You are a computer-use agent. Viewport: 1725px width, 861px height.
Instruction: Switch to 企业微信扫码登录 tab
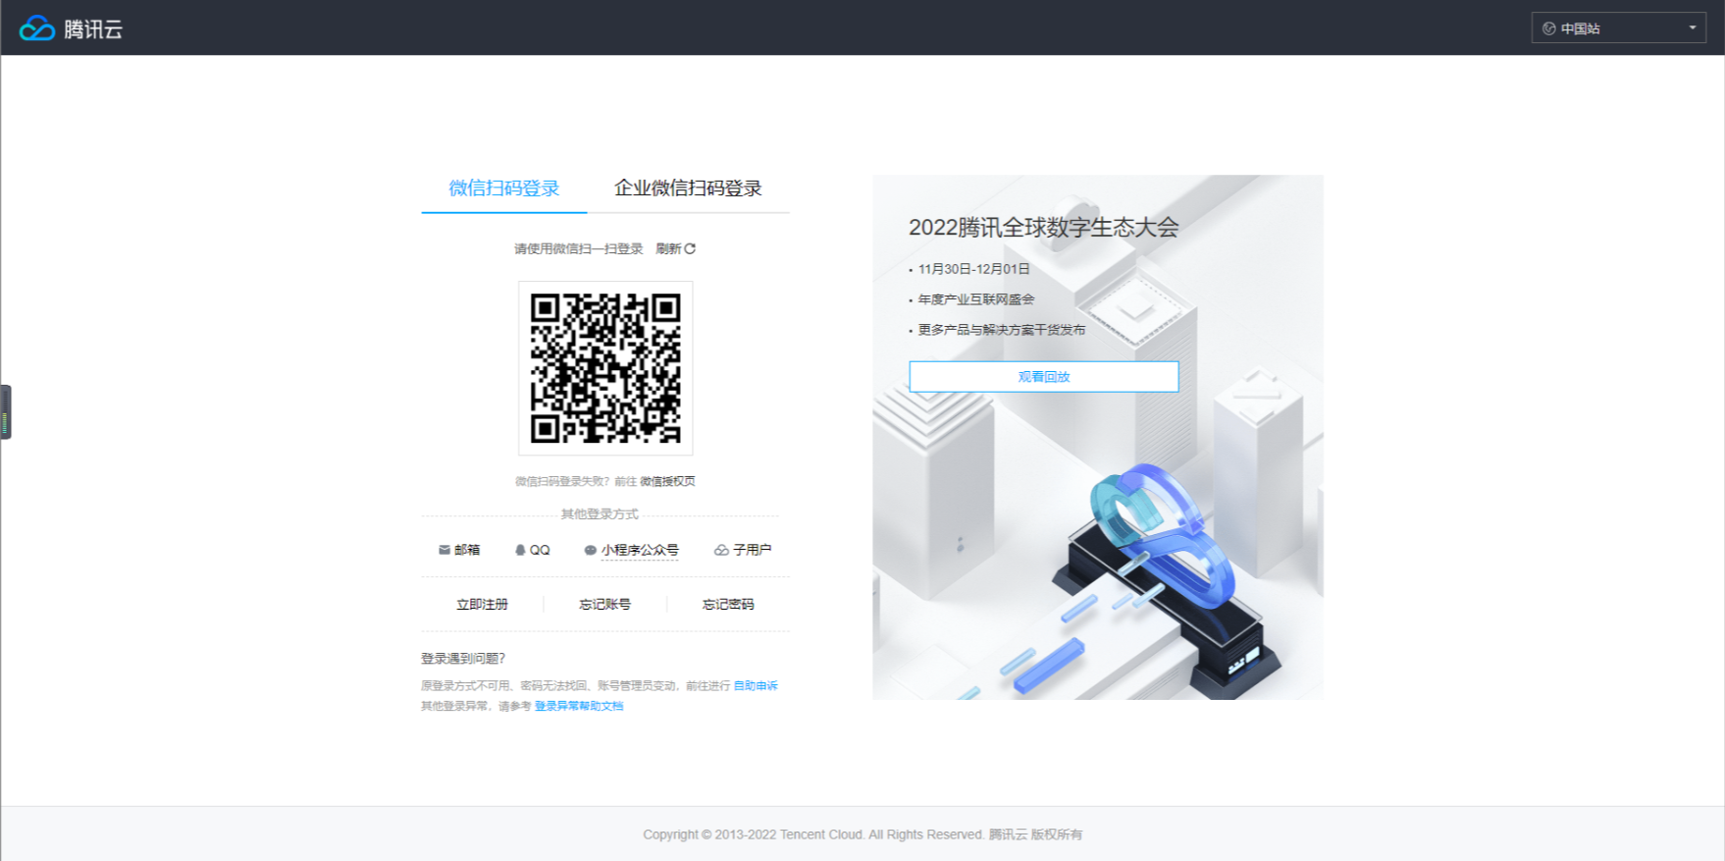688,188
